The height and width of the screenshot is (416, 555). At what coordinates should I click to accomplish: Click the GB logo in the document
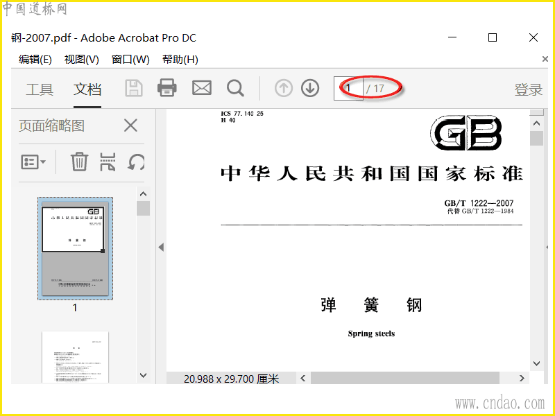pos(466,132)
